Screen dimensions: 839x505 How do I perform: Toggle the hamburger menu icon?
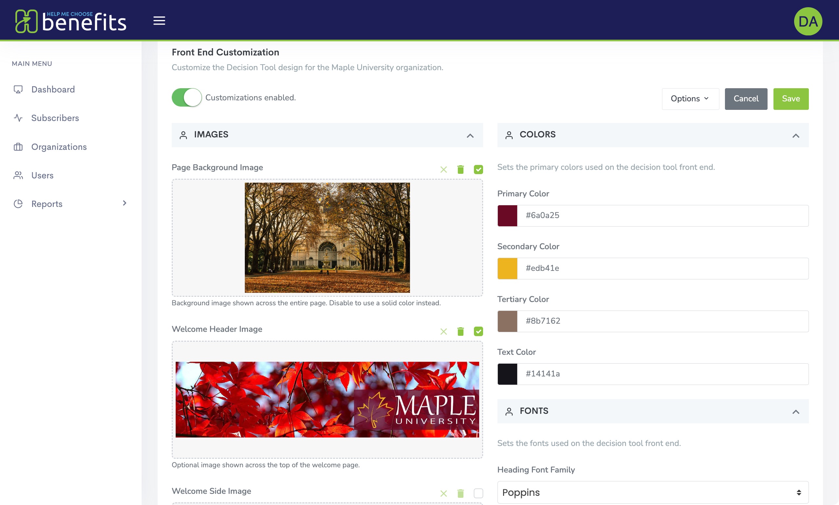[x=159, y=21]
